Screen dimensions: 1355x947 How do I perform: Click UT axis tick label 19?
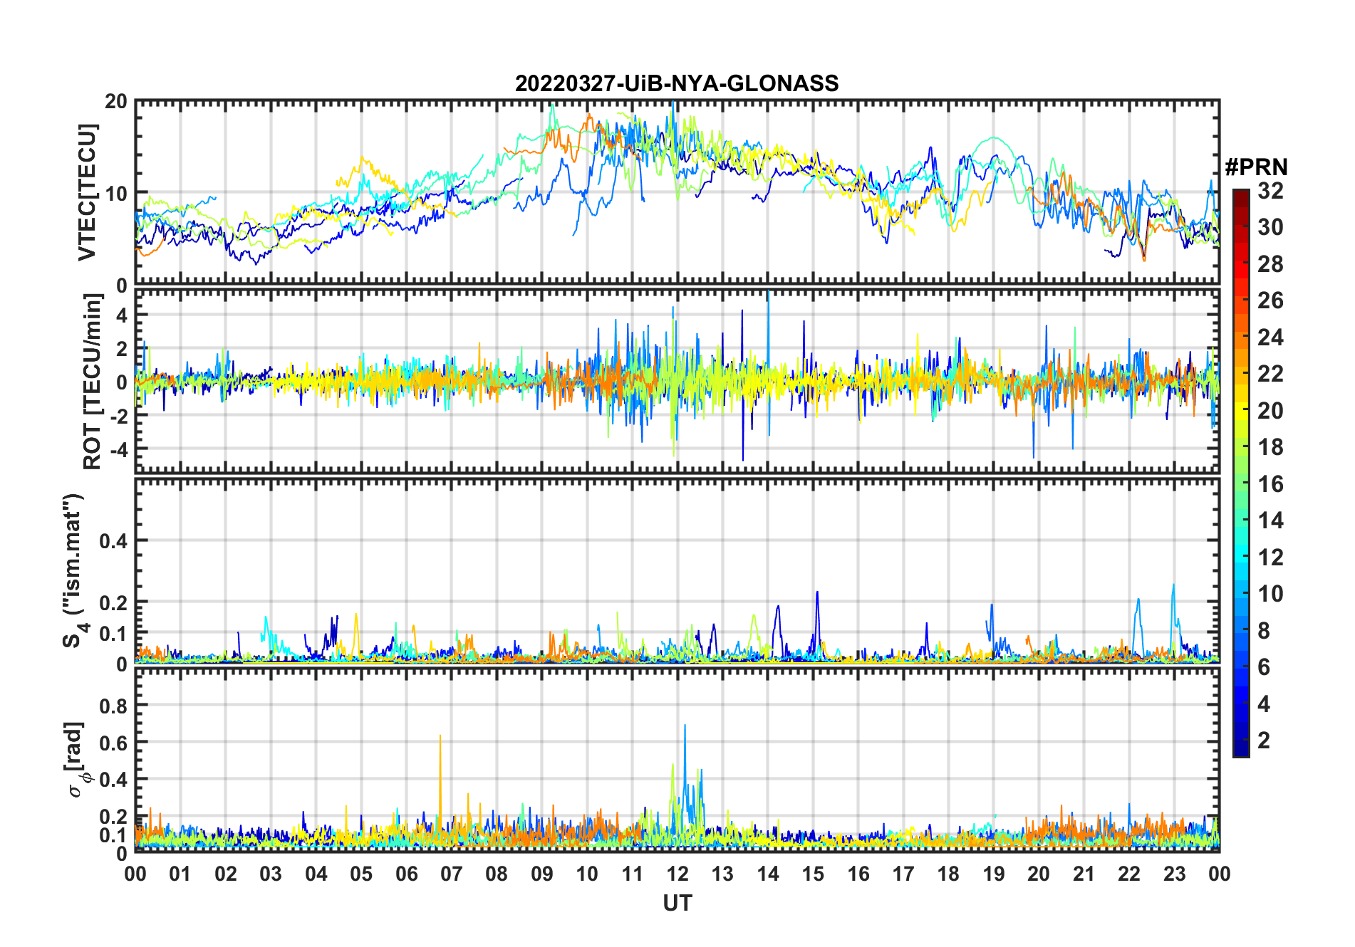point(994,874)
